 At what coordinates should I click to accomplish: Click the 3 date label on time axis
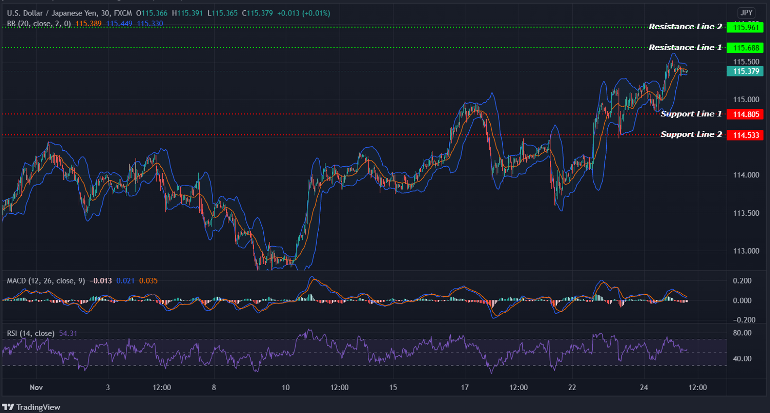pyautogui.click(x=108, y=387)
